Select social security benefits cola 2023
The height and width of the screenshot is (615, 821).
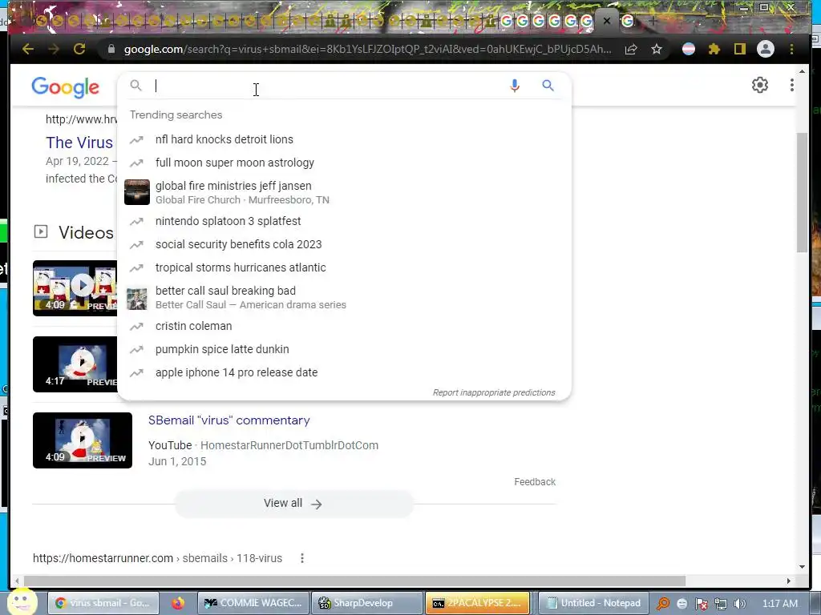click(238, 244)
